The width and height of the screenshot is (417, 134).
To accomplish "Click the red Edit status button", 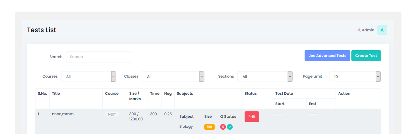I will [x=252, y=117].
